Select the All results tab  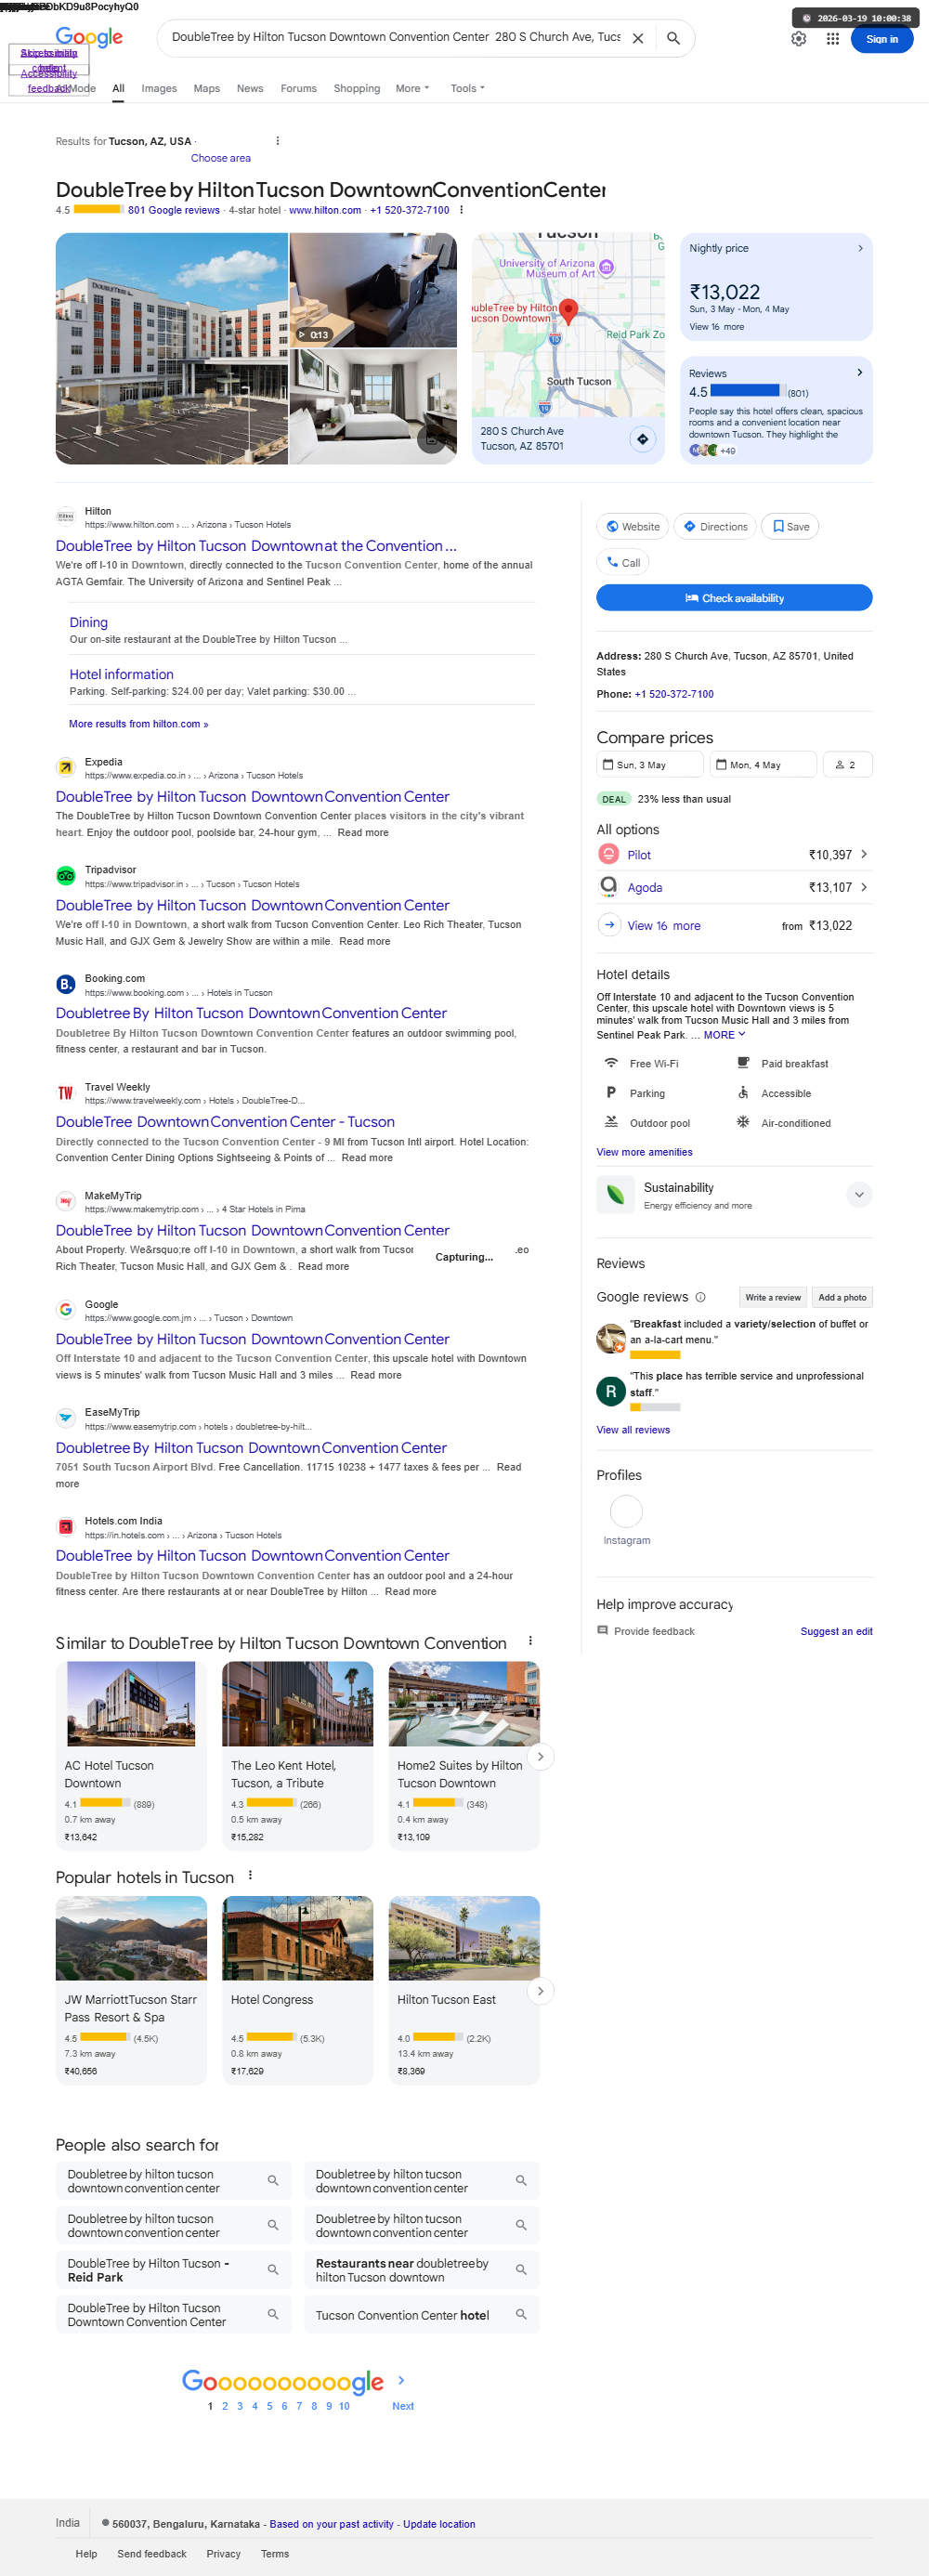120,89
